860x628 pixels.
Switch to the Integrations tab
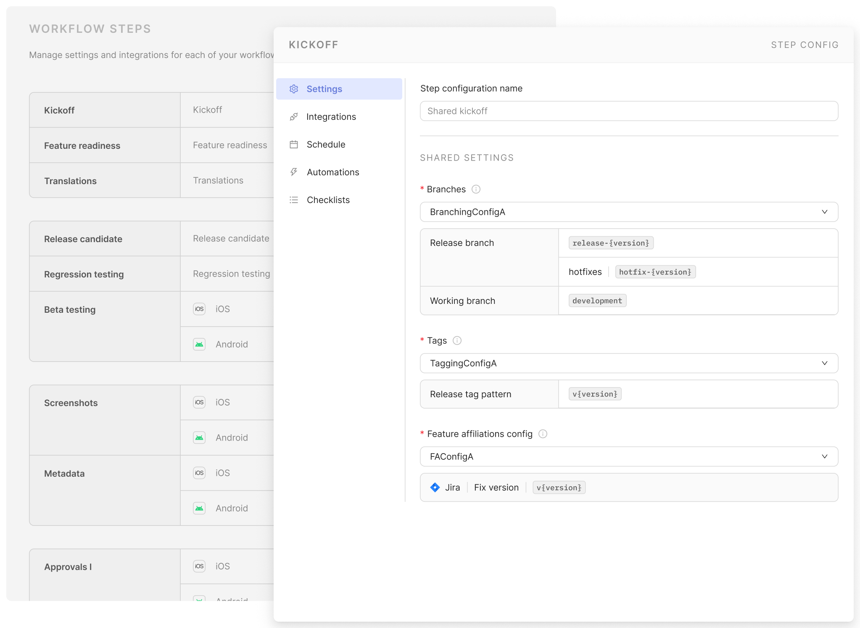click(x=331, y=117)
